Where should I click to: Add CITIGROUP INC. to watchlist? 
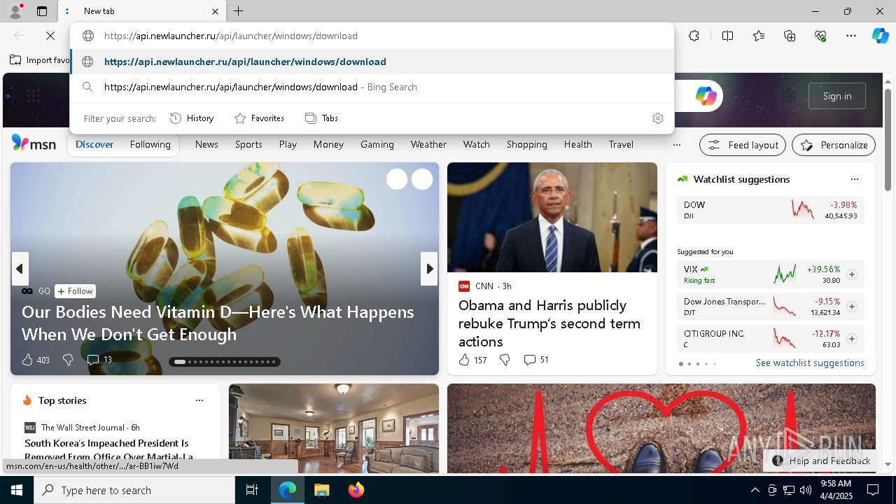pyautogui.click(x=852, y=339)
